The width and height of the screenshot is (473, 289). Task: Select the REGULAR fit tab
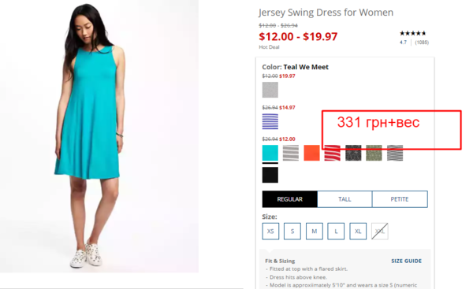click(x=289, y=199)
